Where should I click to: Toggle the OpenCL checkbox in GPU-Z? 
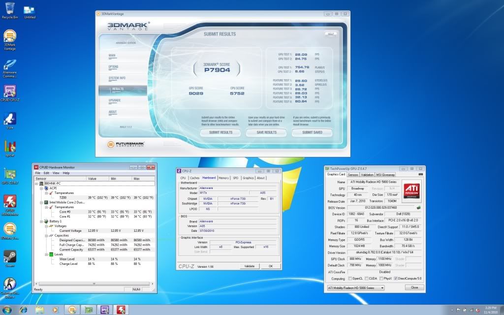click(350, 279)
